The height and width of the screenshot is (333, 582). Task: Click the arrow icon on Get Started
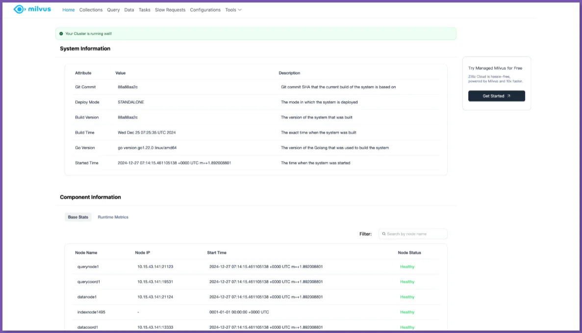[x=508, y=96]
